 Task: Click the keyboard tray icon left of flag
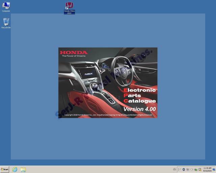pyautogui.click(x=174, y=169)
